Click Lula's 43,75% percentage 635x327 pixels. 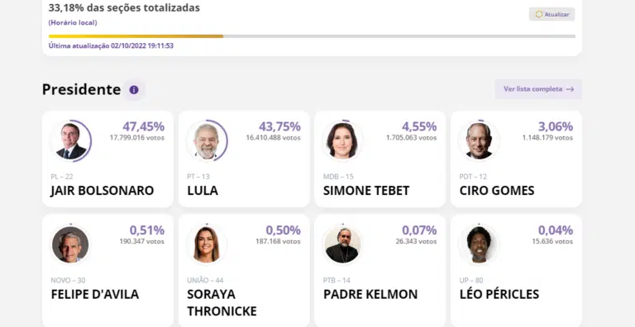(x=279, y=126)
